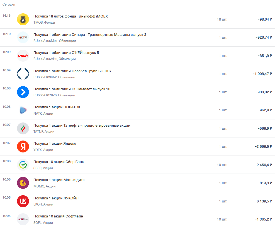280x228 pixels.
Task: Click the НОВАТЭК stock icon
Action: point(23,110)
